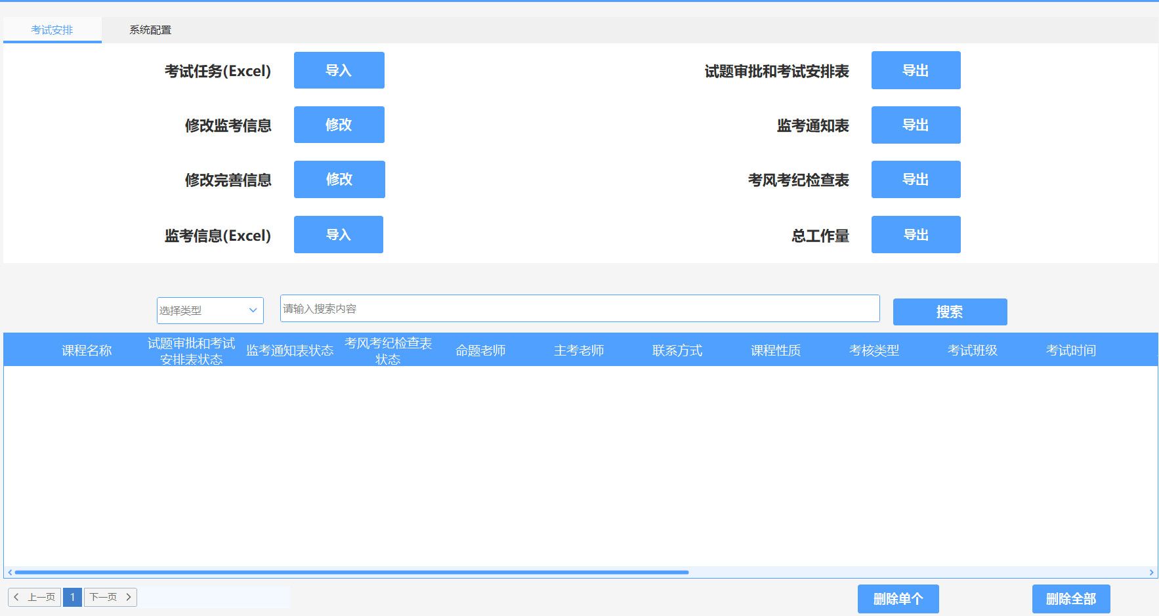Go to previous page with 上一页

[x=35, y=597]
